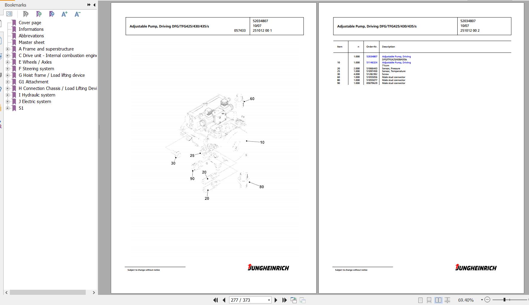The width and height of the screenshot is (529, 305).
Task: Click order number link 52034807
Action: 372,56
